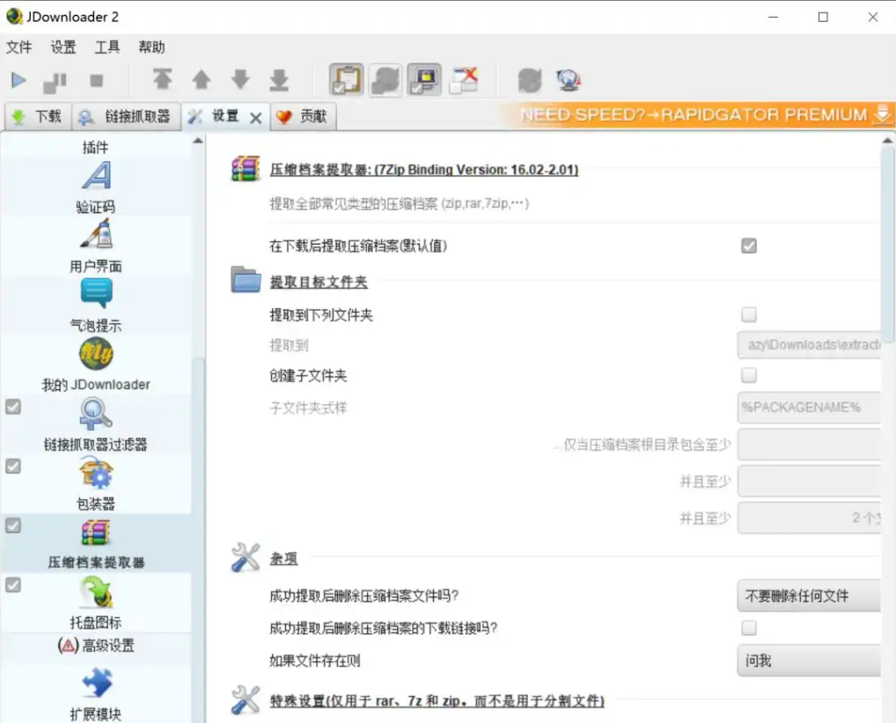The width and height of the screenshot is (896, 723).
Task: Click check for updates globe icon
Action: [x=569, y=80]
